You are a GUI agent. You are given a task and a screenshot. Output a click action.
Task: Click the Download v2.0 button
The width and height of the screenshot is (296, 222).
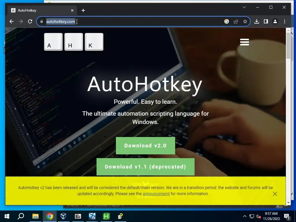coord(145,146)
